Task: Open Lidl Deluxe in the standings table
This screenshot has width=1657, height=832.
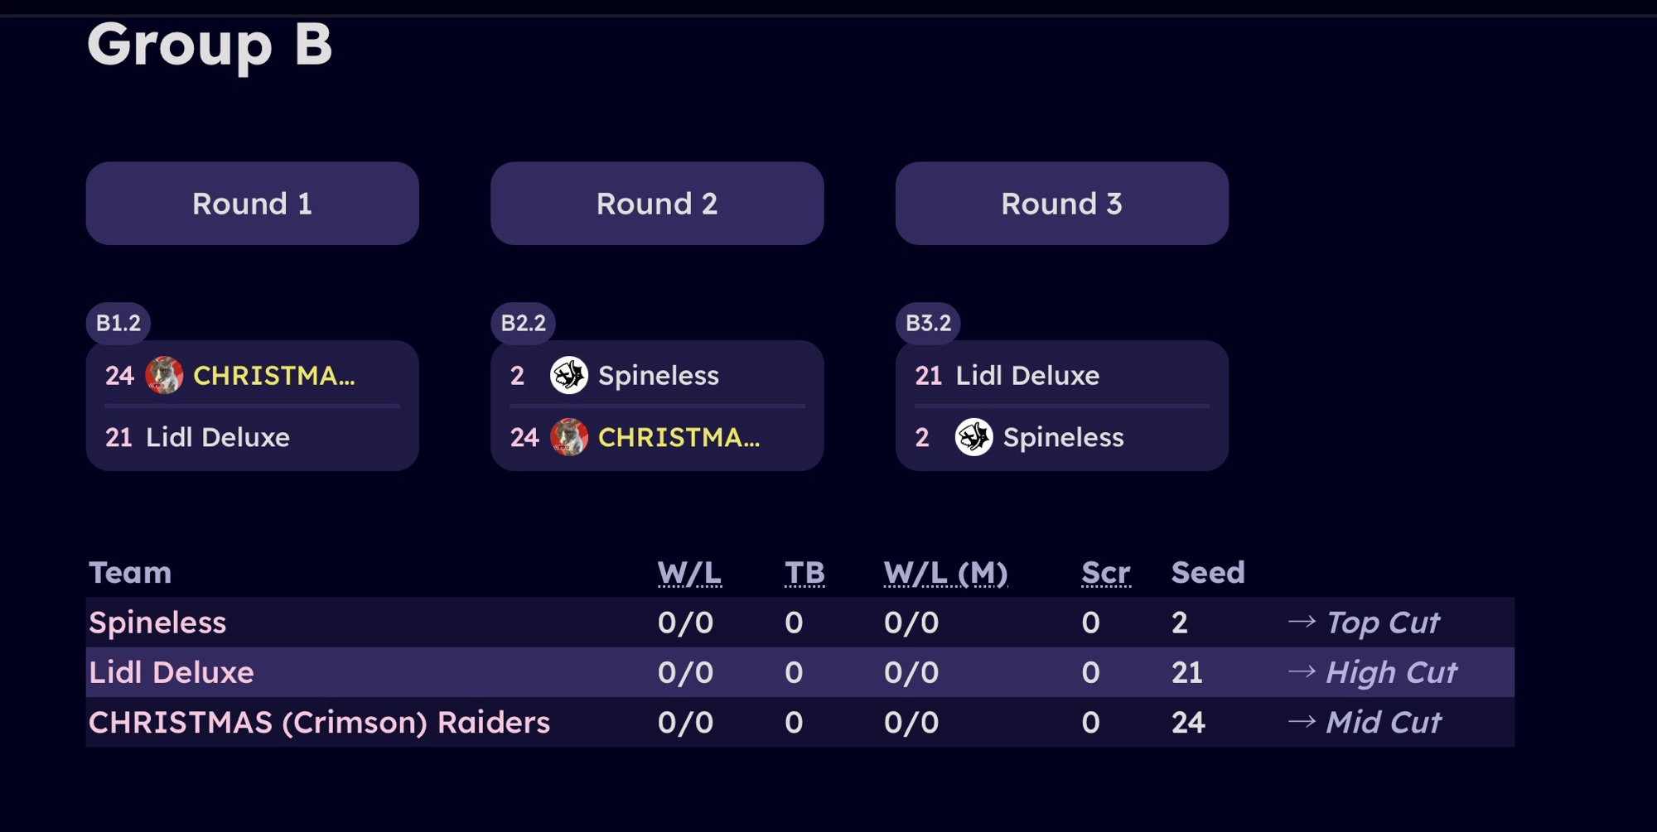Action: tap(171, 672)
